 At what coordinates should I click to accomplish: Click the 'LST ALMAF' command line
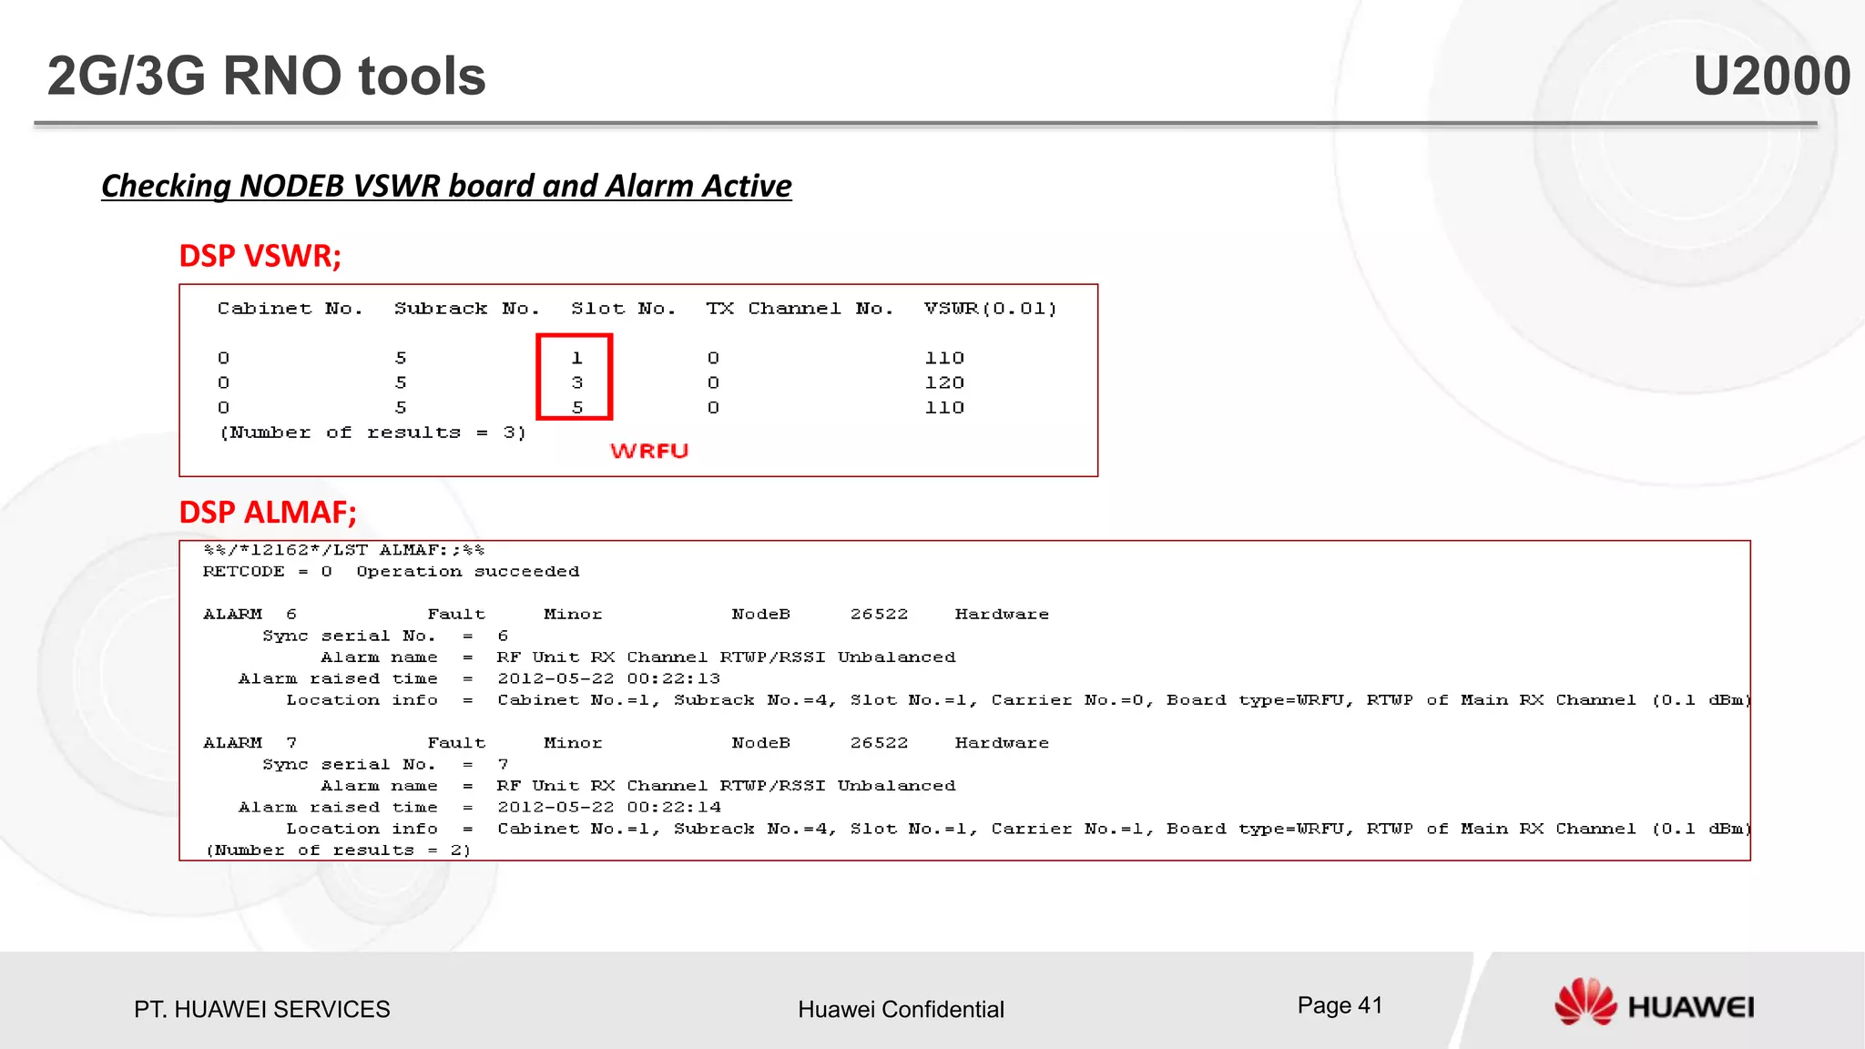coord(344,550)
